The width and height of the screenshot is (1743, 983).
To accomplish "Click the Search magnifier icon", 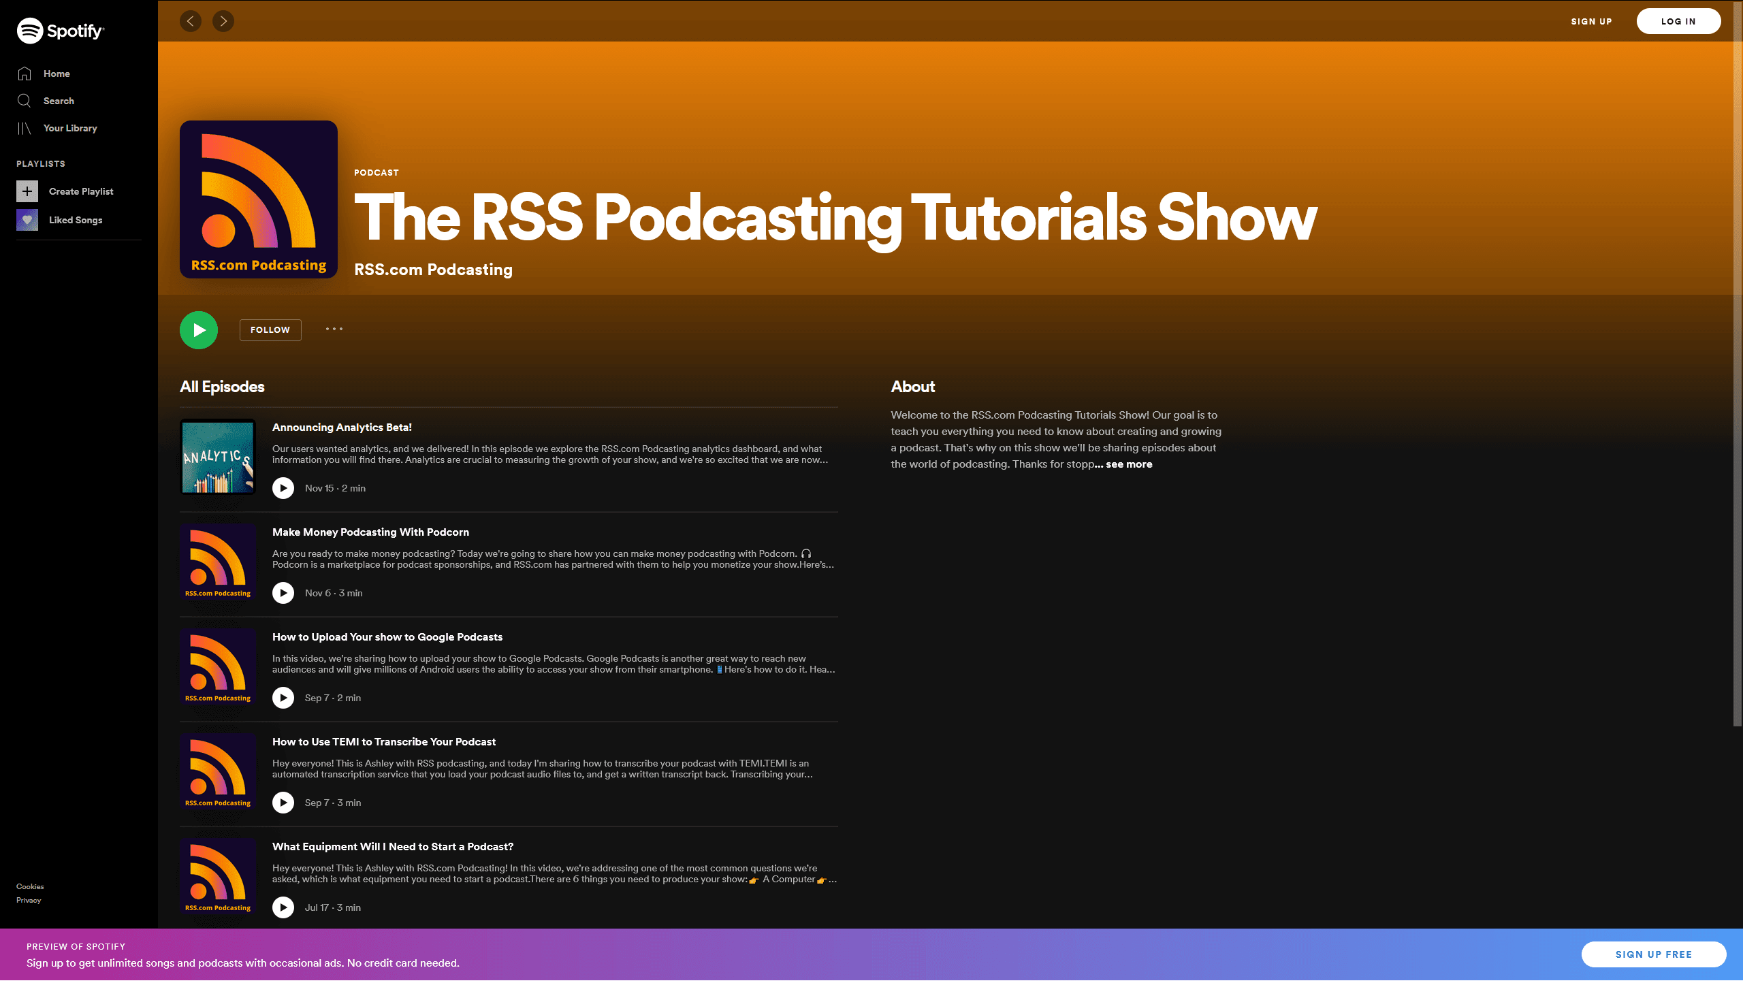I will tap(25, 101).
